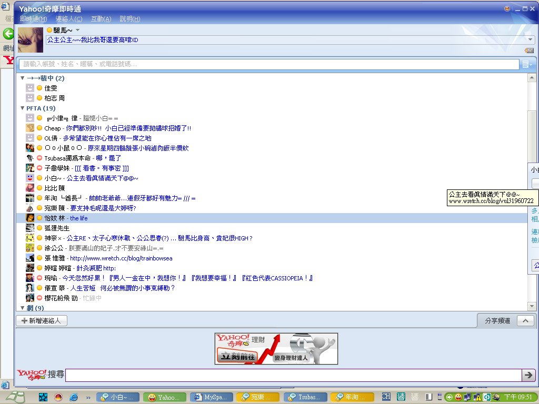
Task: Open 張 惟雅's wretch.cc trainbowsea link
Action: (121, 258)
